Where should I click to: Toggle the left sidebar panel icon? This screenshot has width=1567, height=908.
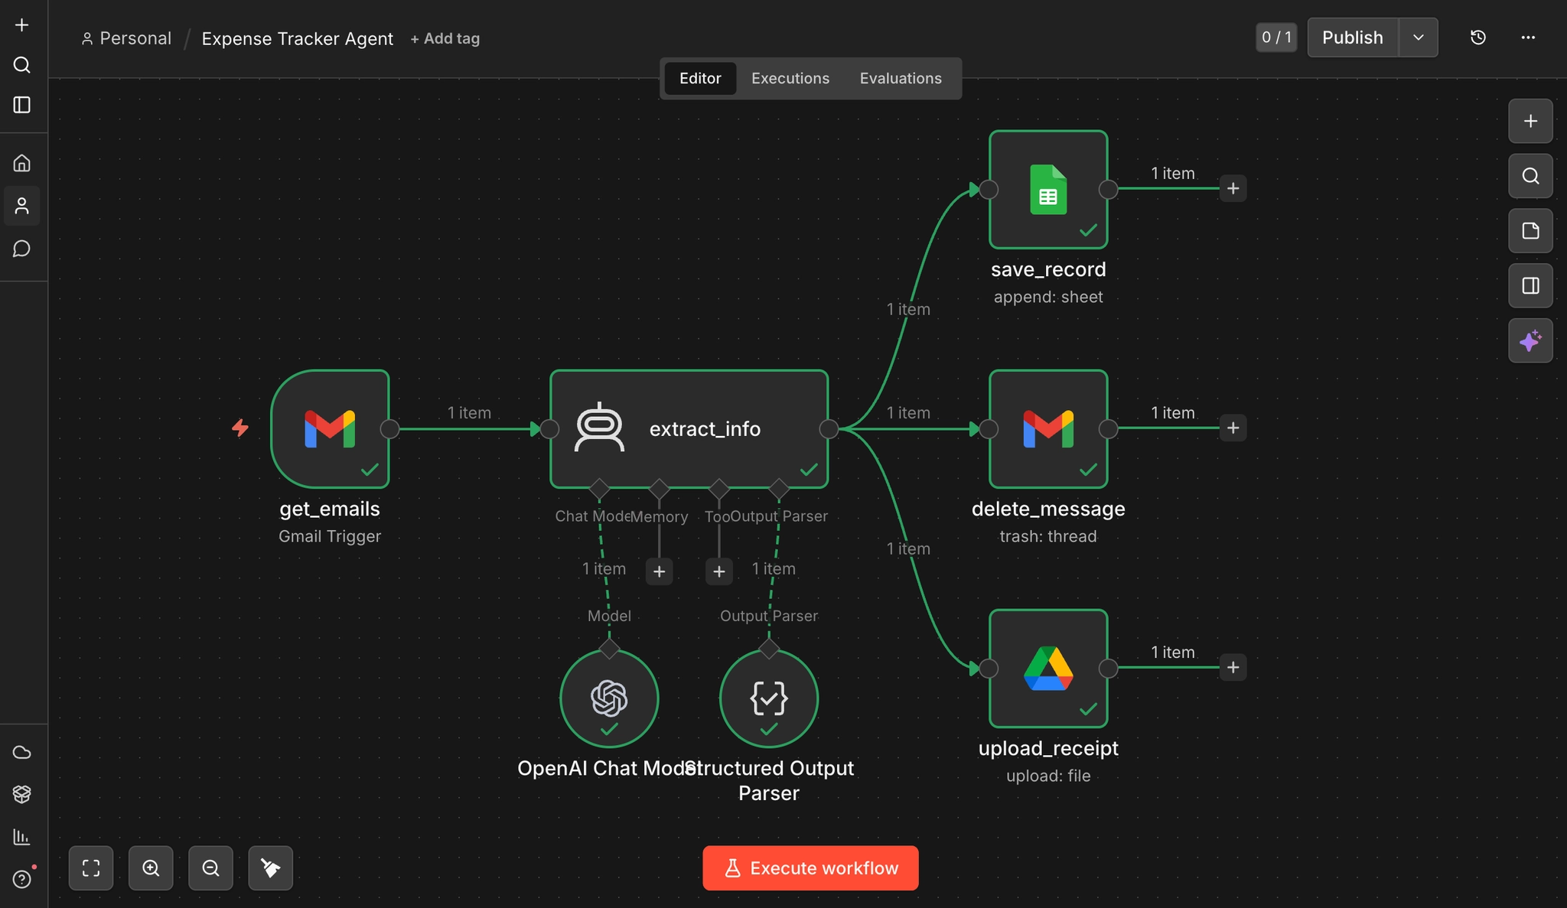coord(22,105)
